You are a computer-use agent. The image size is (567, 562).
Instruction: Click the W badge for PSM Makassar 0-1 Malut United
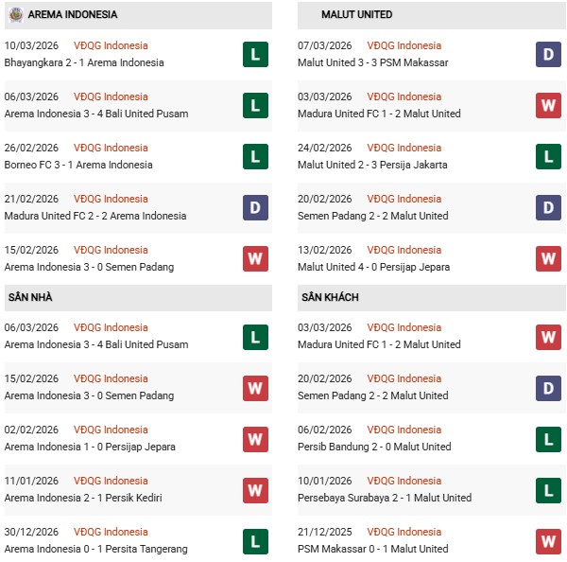548,540
